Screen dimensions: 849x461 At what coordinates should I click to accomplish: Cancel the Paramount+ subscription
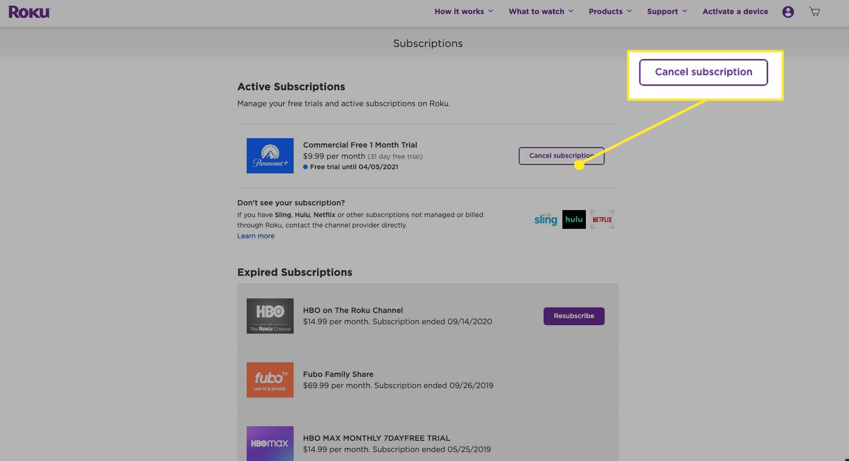[561, 156]
